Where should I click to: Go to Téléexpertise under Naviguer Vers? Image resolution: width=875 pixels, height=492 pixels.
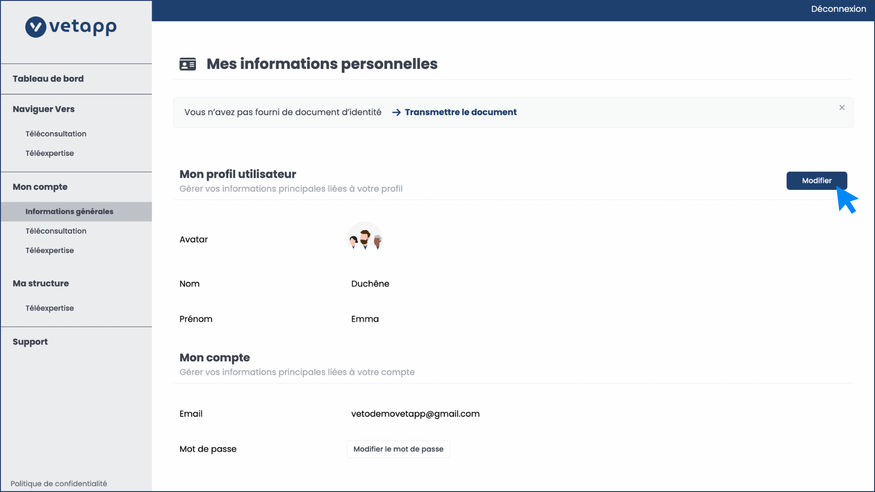point(50,154)
